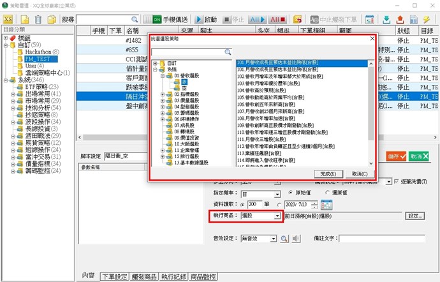Toggle the 手機傳送 ON switch
The width and height of the screenshot is (440, 282).
click(x=152, y=19)
